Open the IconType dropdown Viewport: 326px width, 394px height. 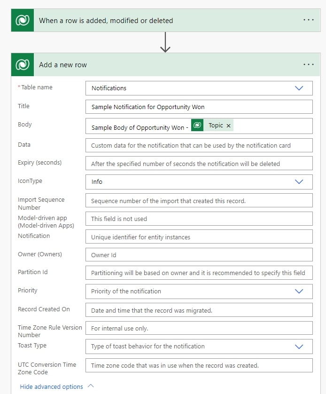point(299,181)
